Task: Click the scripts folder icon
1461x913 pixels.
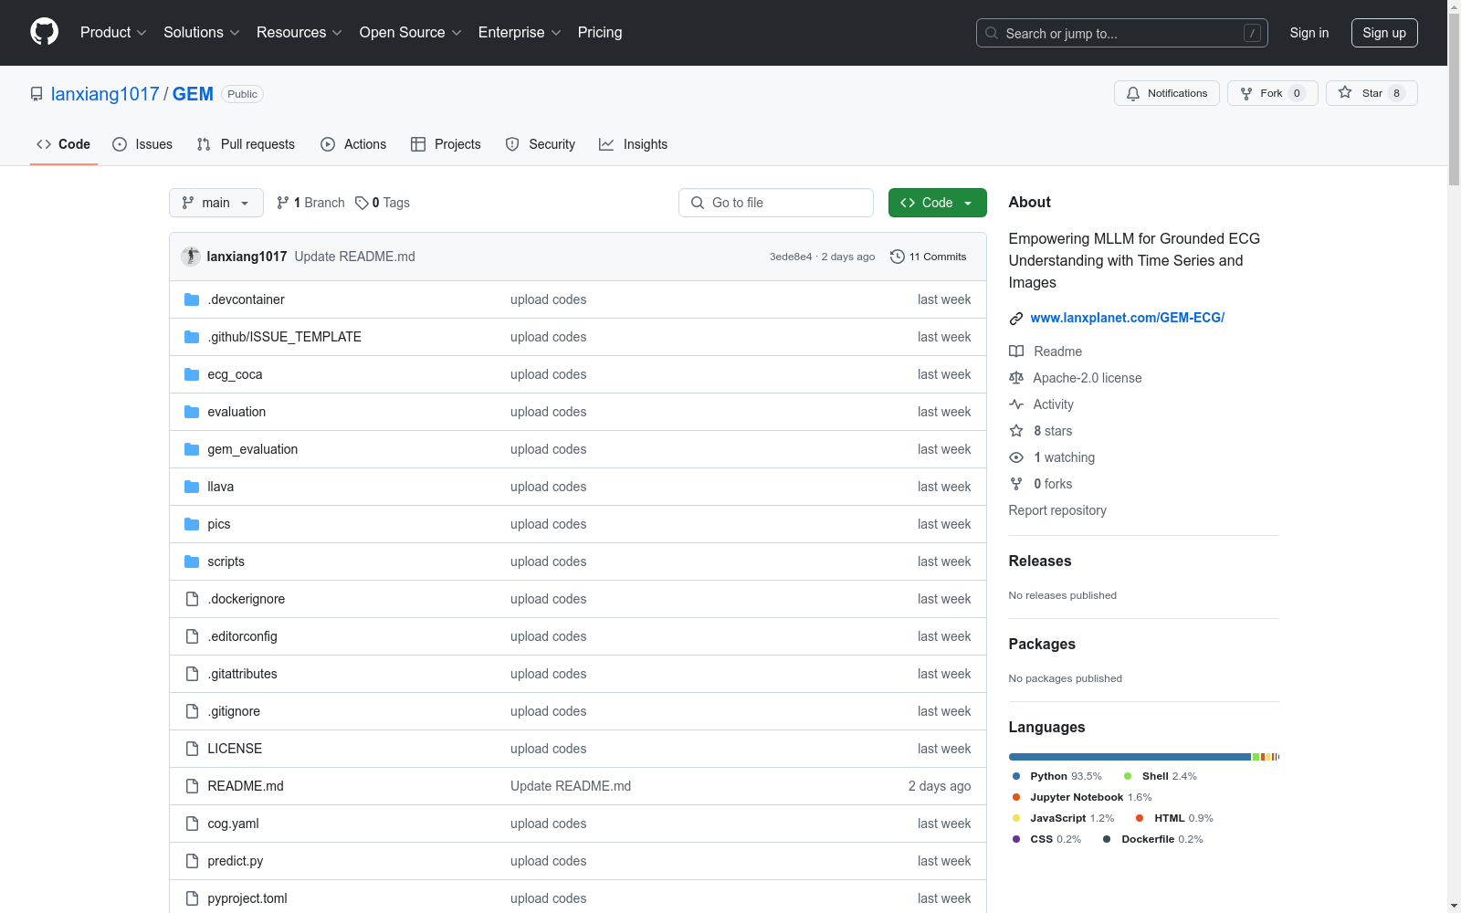Action: [x=192, y=561]
